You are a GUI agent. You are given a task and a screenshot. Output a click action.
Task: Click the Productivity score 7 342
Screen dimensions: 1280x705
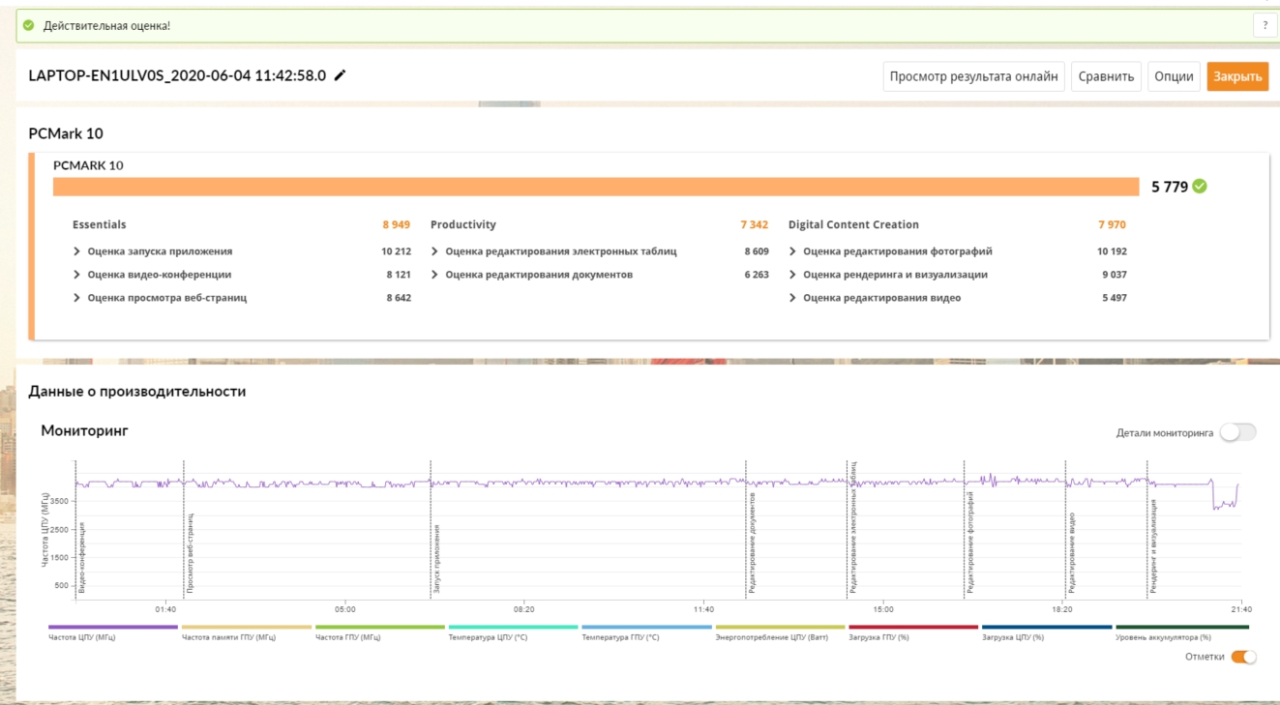pos(755,224)
